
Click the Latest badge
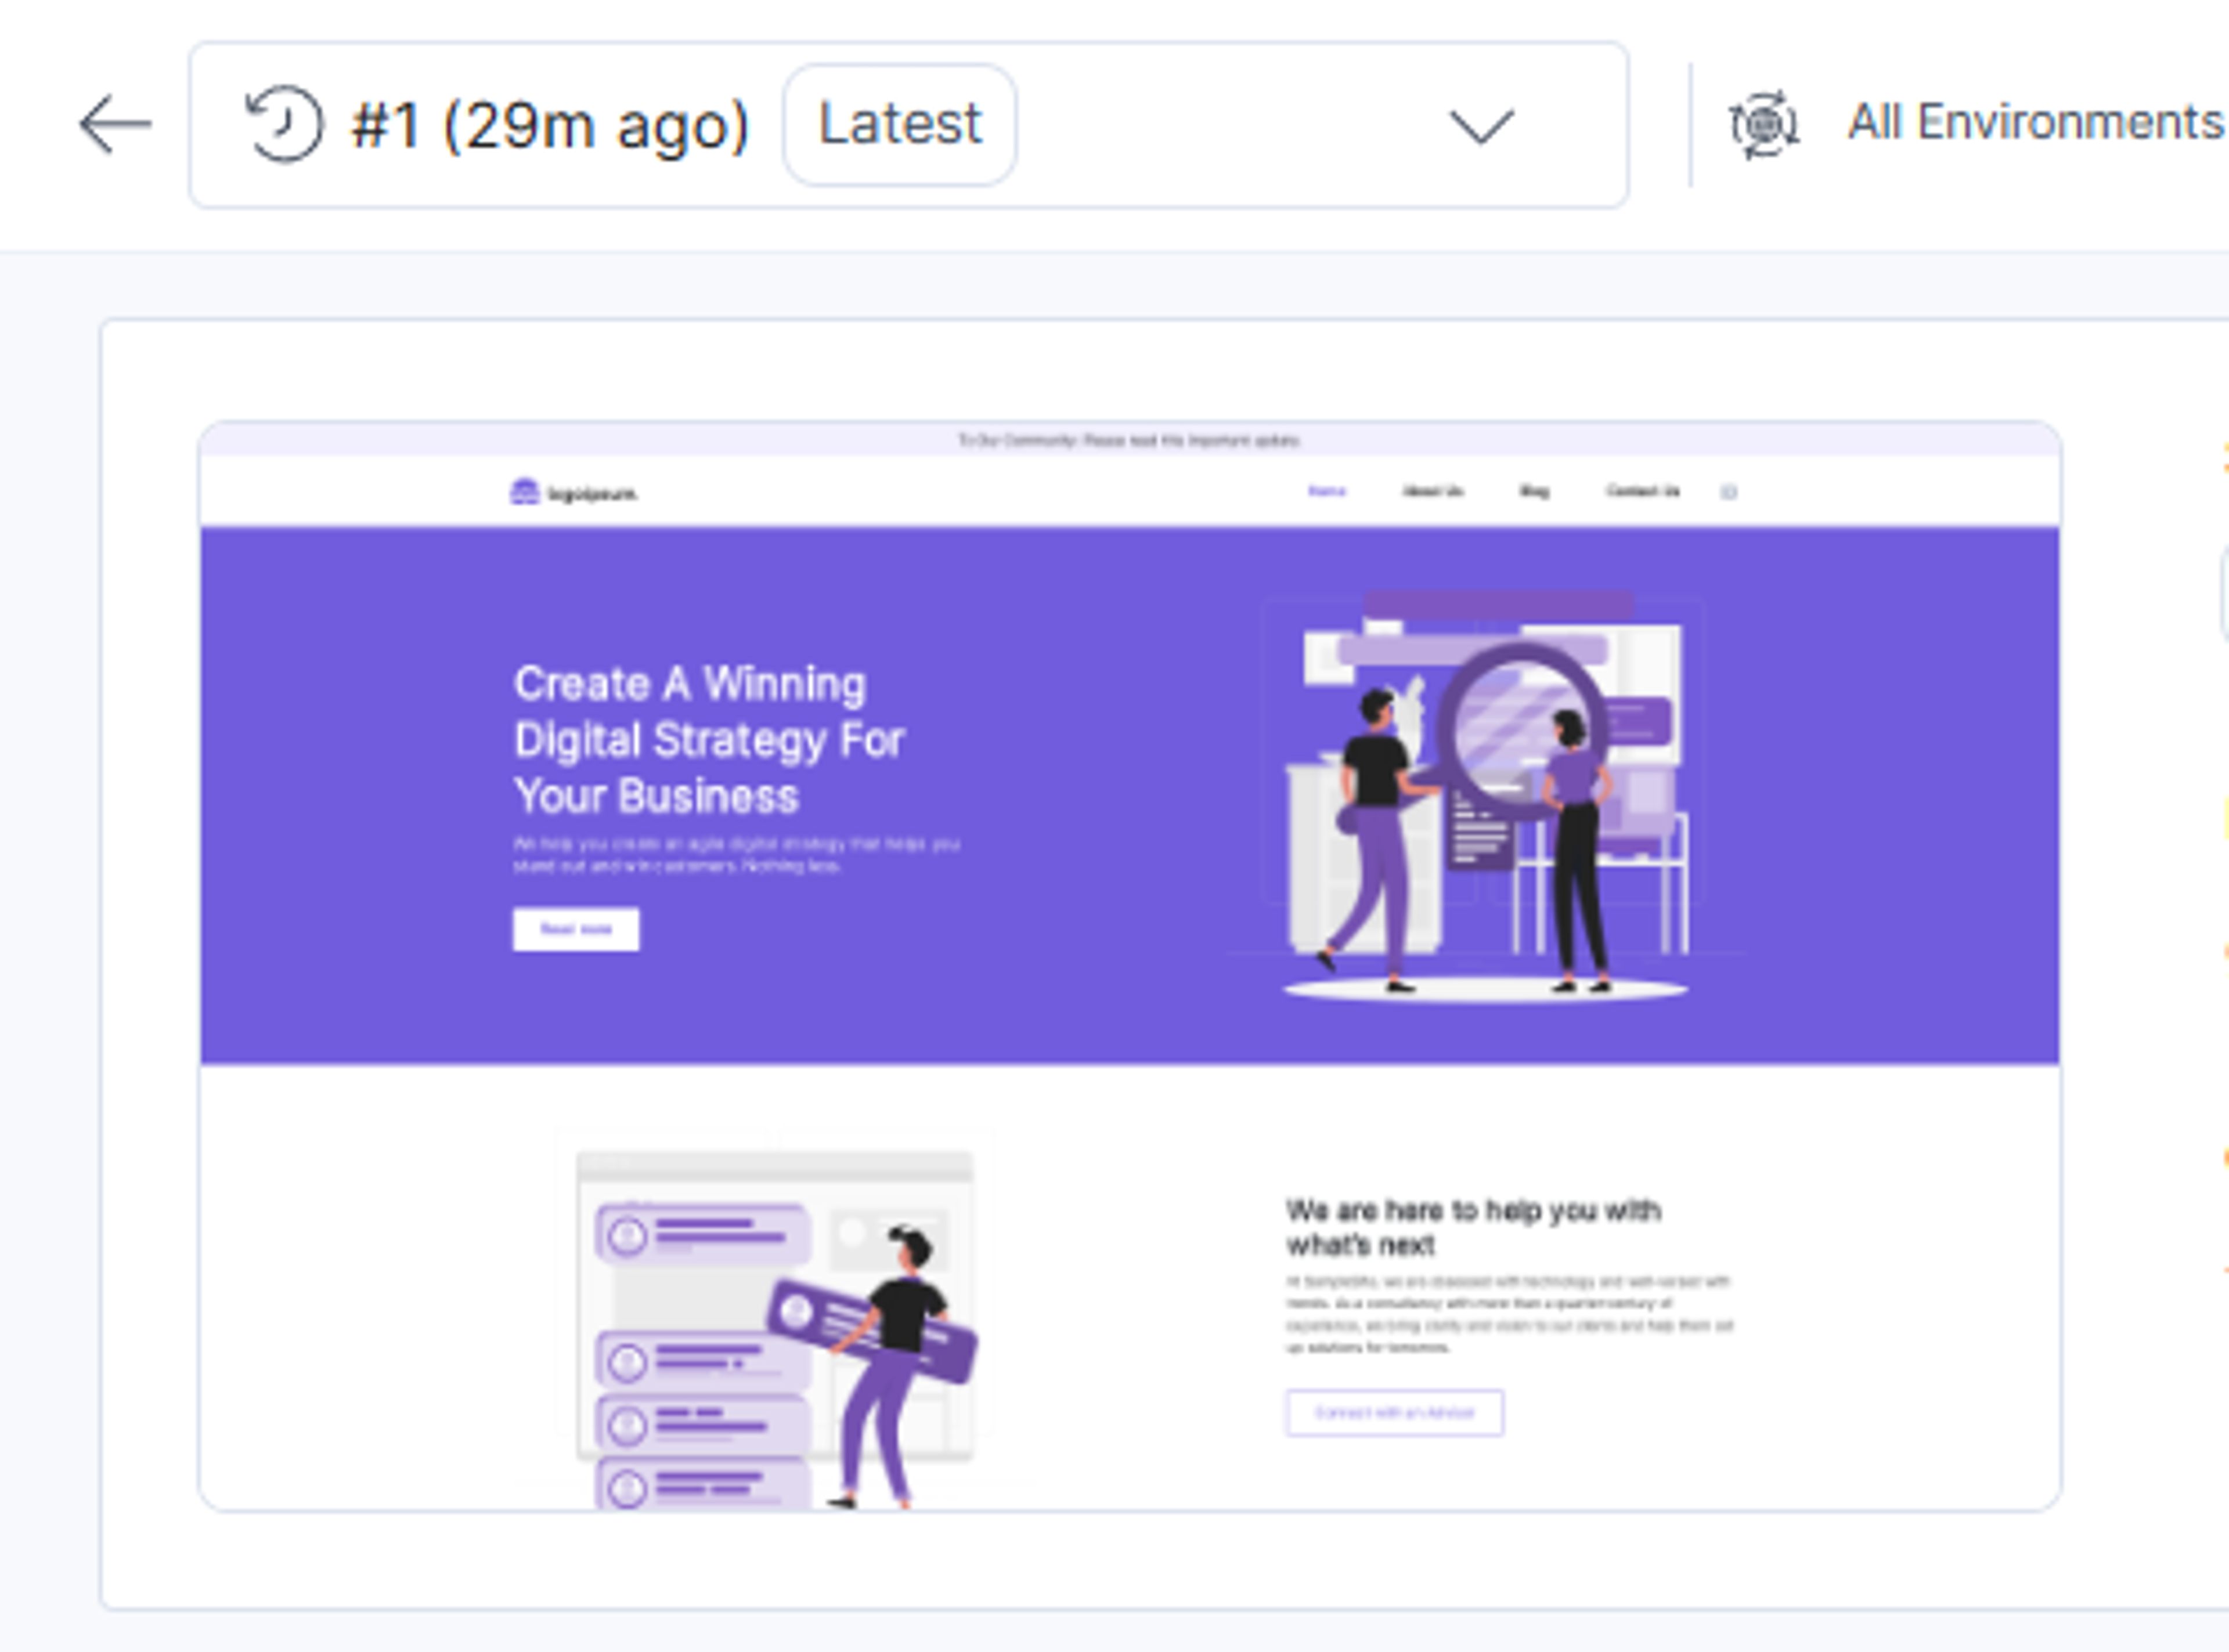899,125
